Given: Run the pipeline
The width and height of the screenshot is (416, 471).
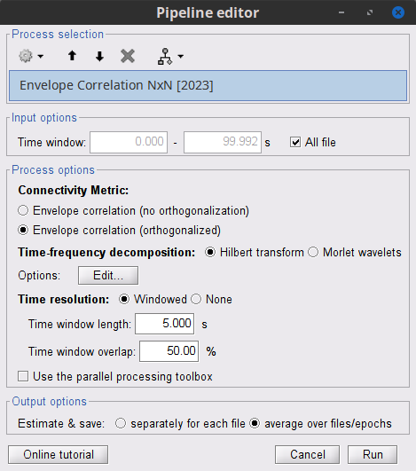Looking at the screenshot, I should pos(373,454).
